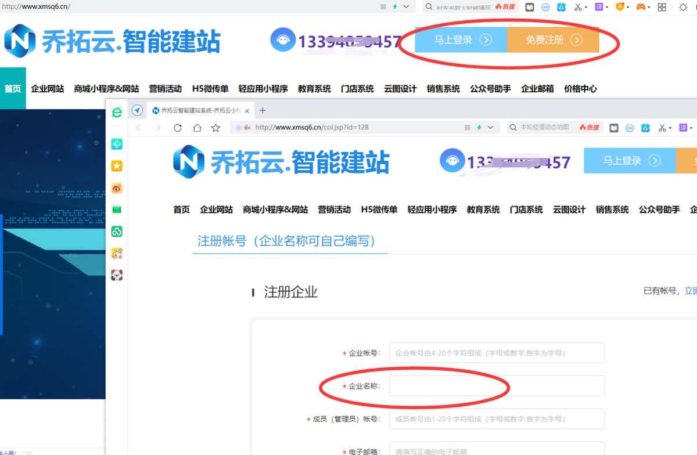Click the blue picture icon in back window toolbar
This screenshot has height=455, width=697.
point(561,7)
